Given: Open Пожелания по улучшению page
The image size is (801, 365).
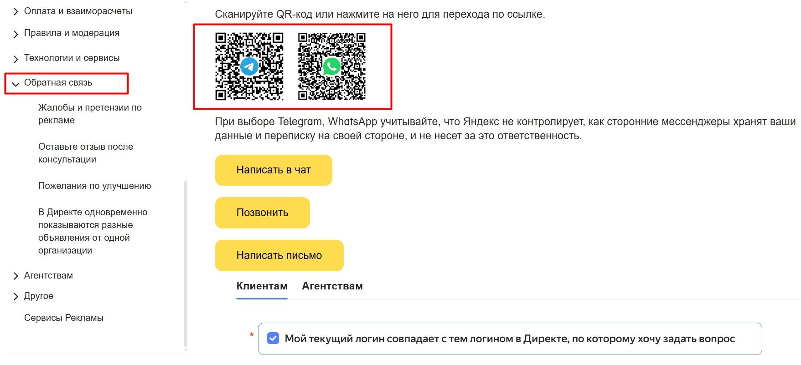Looking at the screenshot, I should click(95, 186).
